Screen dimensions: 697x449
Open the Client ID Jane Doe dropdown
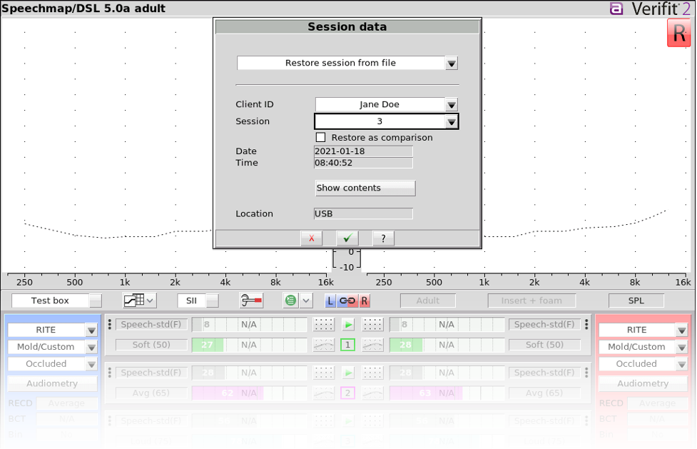click(x=452, y=105)
